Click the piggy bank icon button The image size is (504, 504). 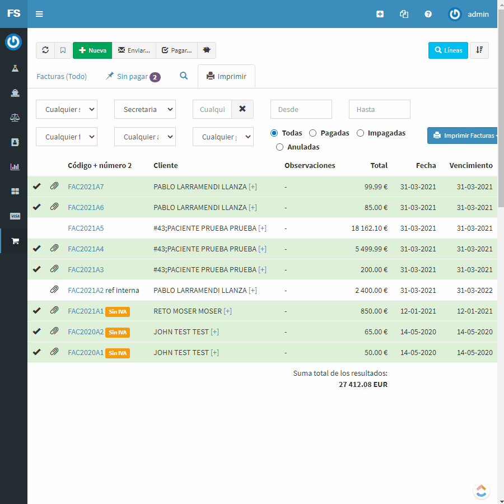(x=207, y=50)
